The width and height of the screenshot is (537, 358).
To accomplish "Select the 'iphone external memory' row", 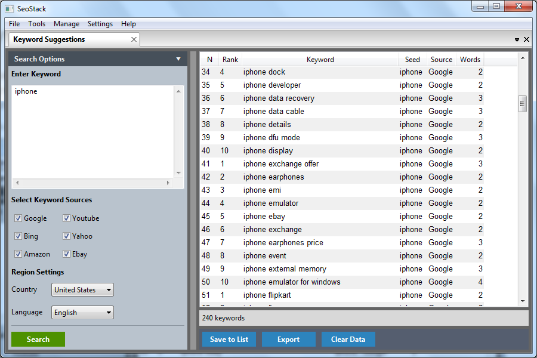I will pos(342,269).
